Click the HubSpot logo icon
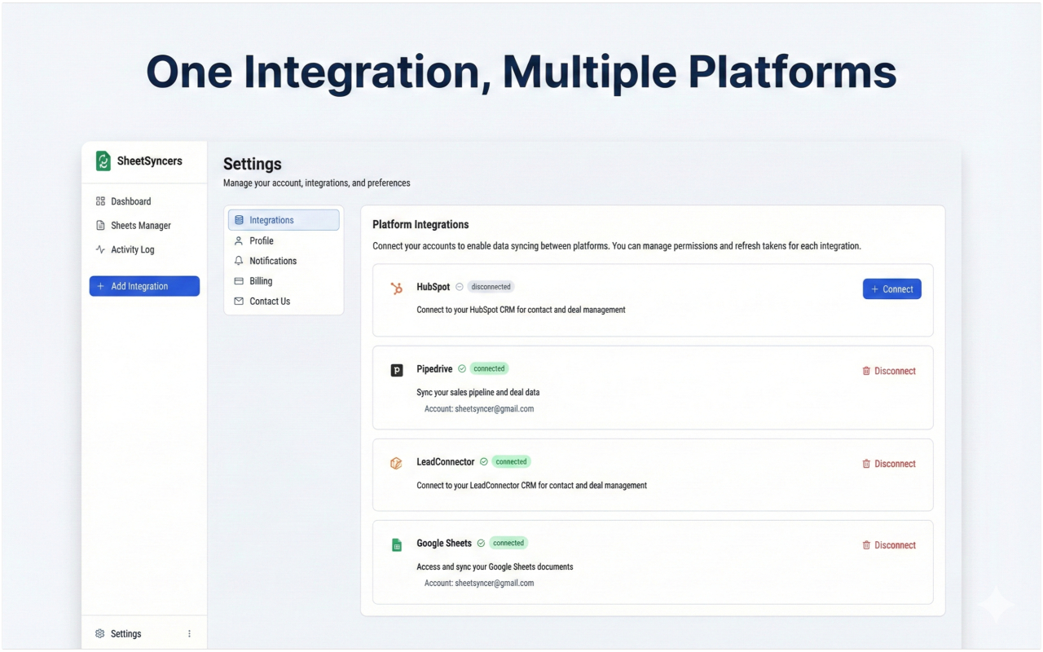This screenshot has width=1043, height=652. (397, 288)
